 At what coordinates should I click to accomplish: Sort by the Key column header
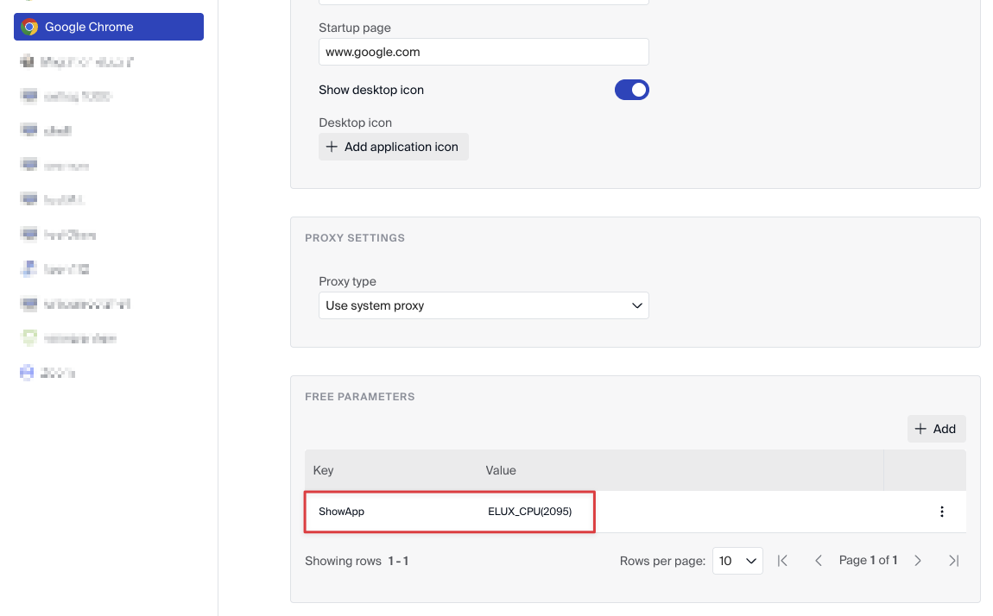point(324,470)
